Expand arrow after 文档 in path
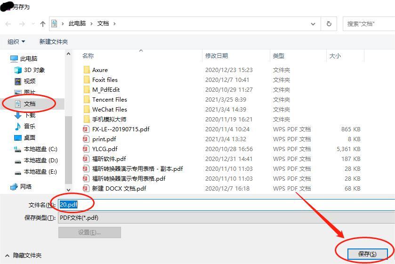Screen dimensions: 395x264 [114, 24]
